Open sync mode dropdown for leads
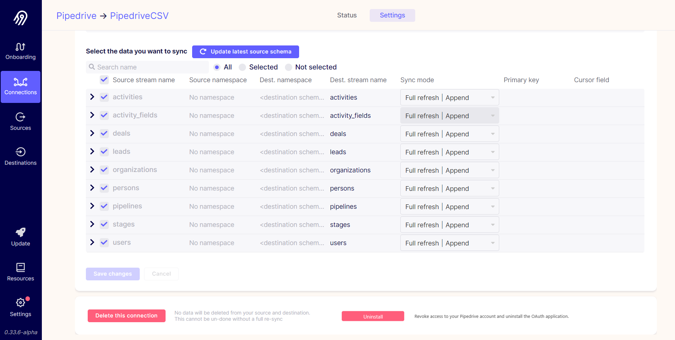675x340 pixels. [x=449, y=152]
